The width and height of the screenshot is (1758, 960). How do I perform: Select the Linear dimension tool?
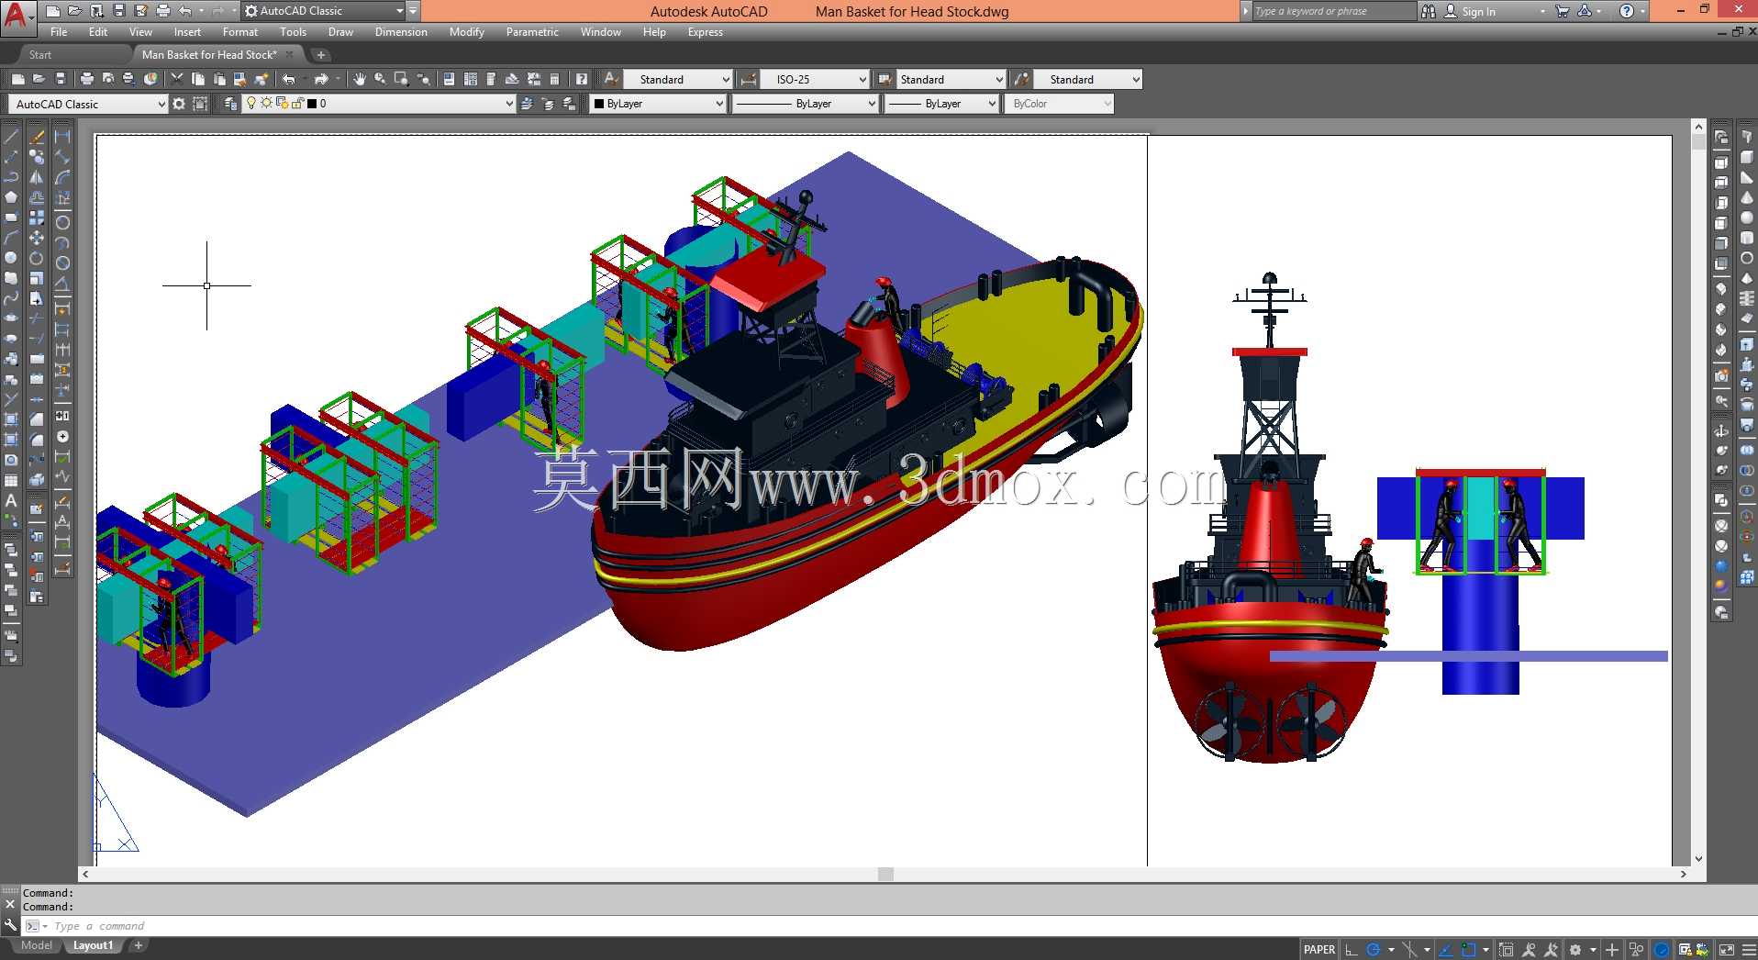[62, 136]
